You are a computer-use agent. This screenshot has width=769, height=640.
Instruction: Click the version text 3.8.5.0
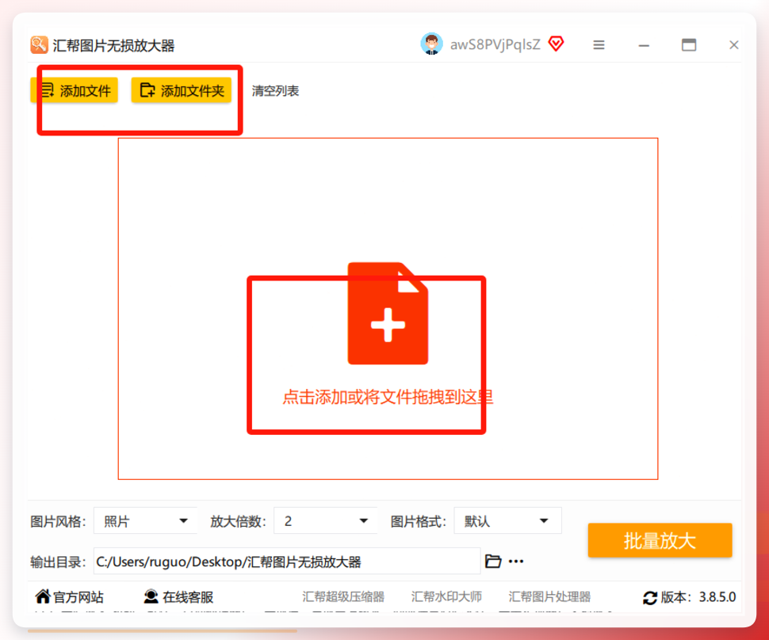pyautogui.click(x=717, y=597)
